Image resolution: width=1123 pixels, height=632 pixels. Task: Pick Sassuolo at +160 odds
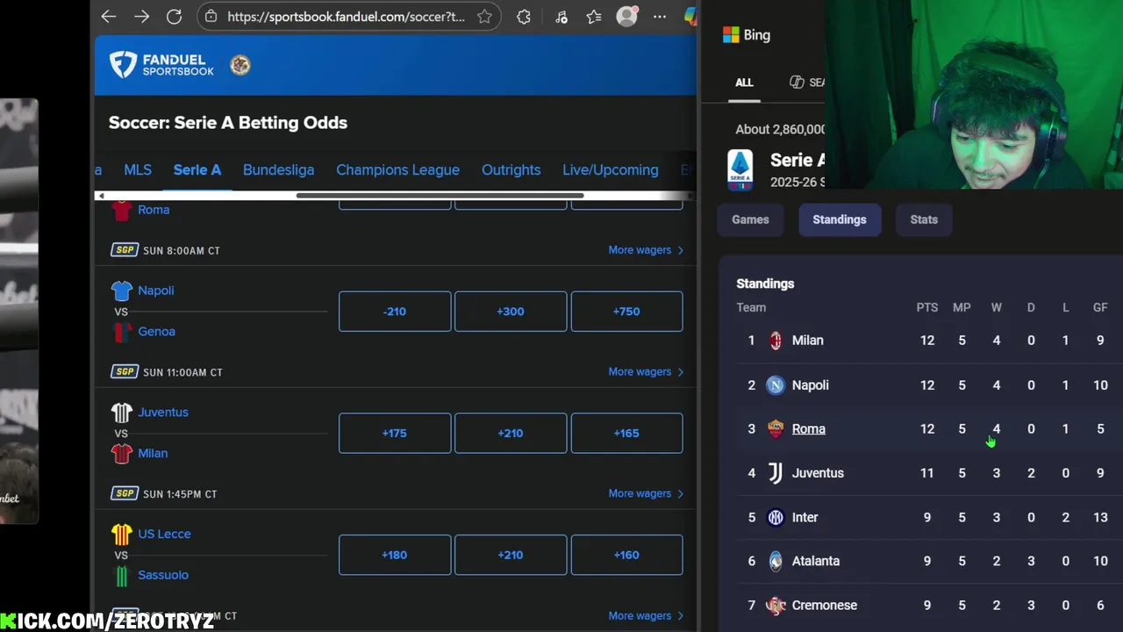pos(626,555)
